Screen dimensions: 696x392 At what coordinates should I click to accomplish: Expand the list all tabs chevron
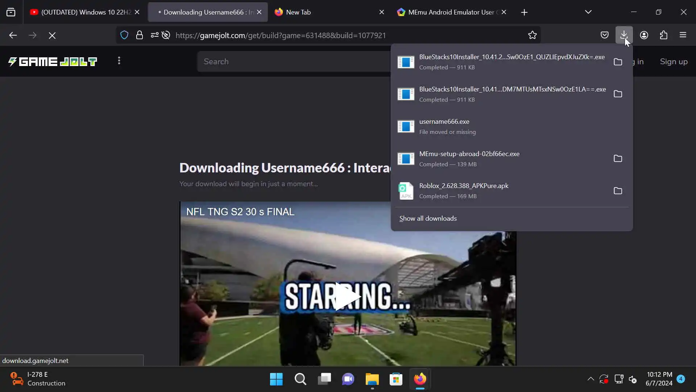pos(588,12)
